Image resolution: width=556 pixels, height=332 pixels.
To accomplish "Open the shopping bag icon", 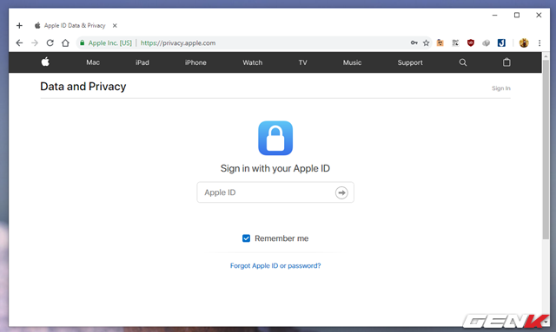I will pos(506,62).
